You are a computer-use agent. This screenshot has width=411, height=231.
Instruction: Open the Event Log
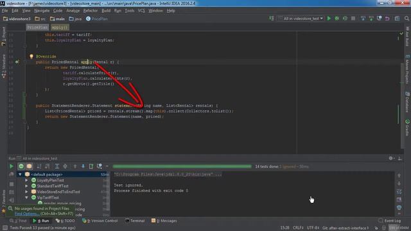[390, 221]
